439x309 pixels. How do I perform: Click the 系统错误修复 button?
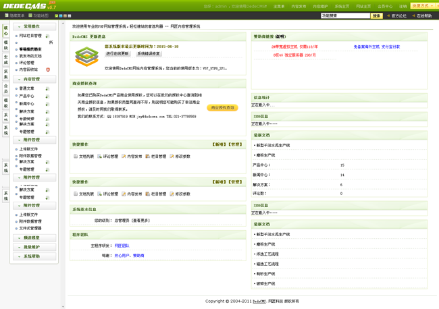coord(149,54)
